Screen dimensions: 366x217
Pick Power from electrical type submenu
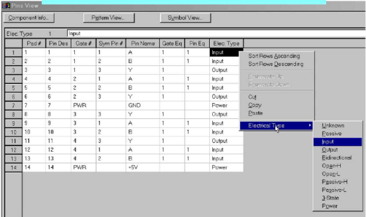330,206
